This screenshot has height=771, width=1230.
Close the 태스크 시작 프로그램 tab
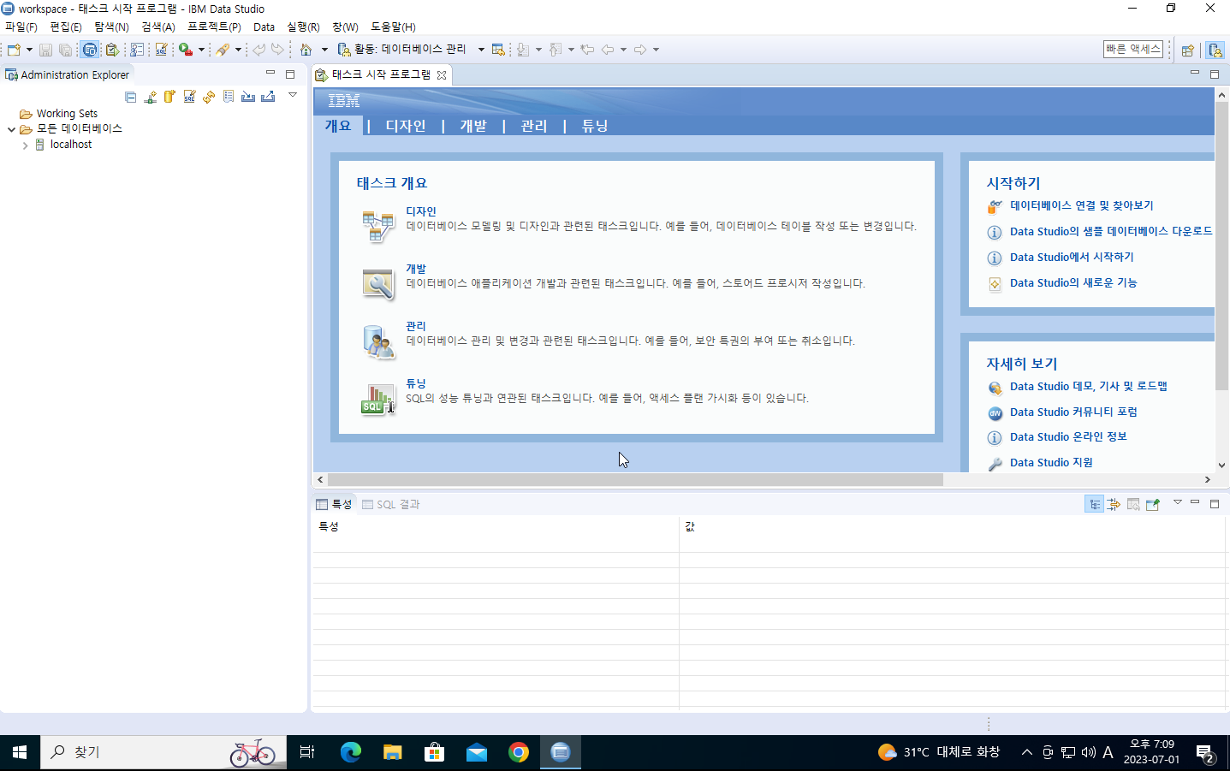pos(442,75)
